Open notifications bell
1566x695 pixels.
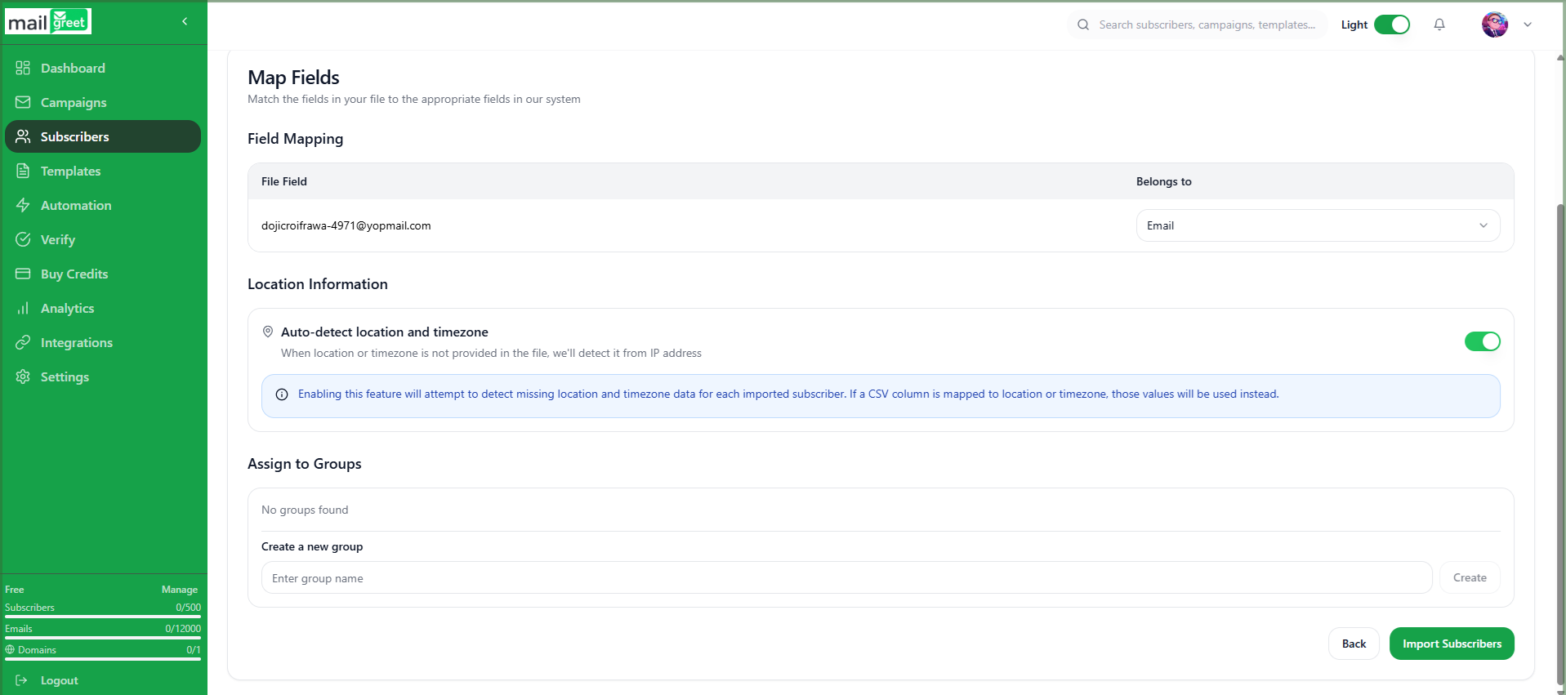(x=1439, y=25)
